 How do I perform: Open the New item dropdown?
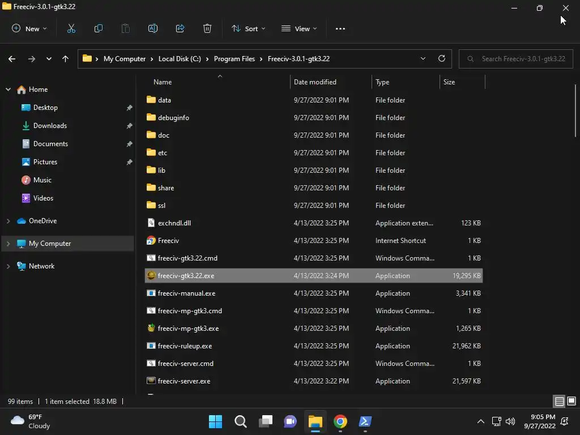29,28
